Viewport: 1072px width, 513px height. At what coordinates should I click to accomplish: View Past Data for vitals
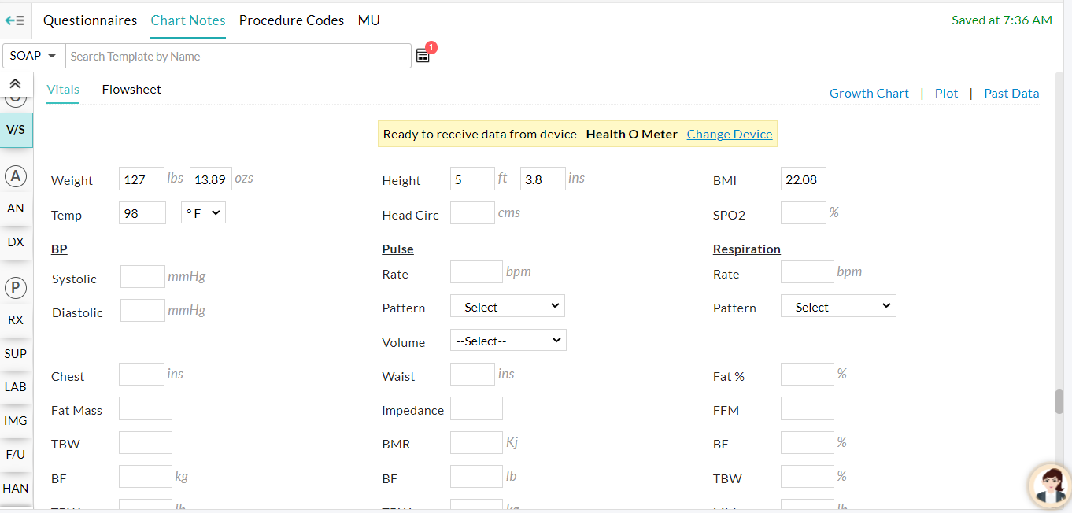(x=1011, y=93)
